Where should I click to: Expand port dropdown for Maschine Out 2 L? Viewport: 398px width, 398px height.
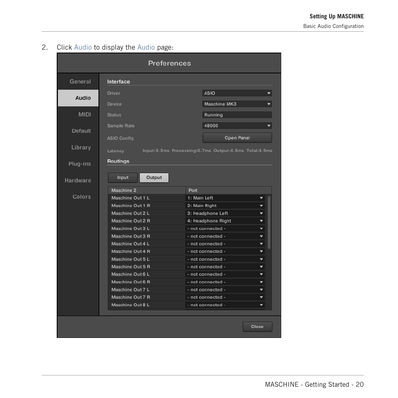click(x=225, y=214)
